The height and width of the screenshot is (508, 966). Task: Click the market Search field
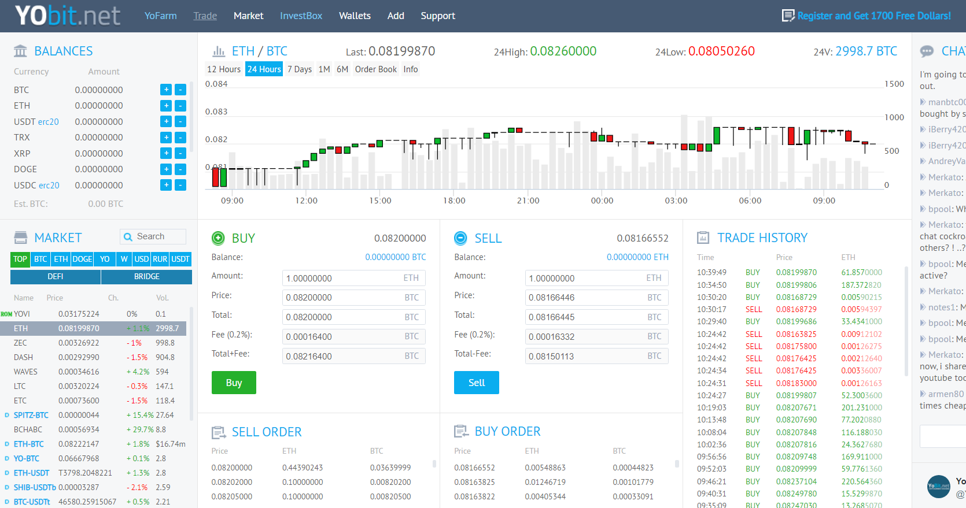[x=153, y=236]
